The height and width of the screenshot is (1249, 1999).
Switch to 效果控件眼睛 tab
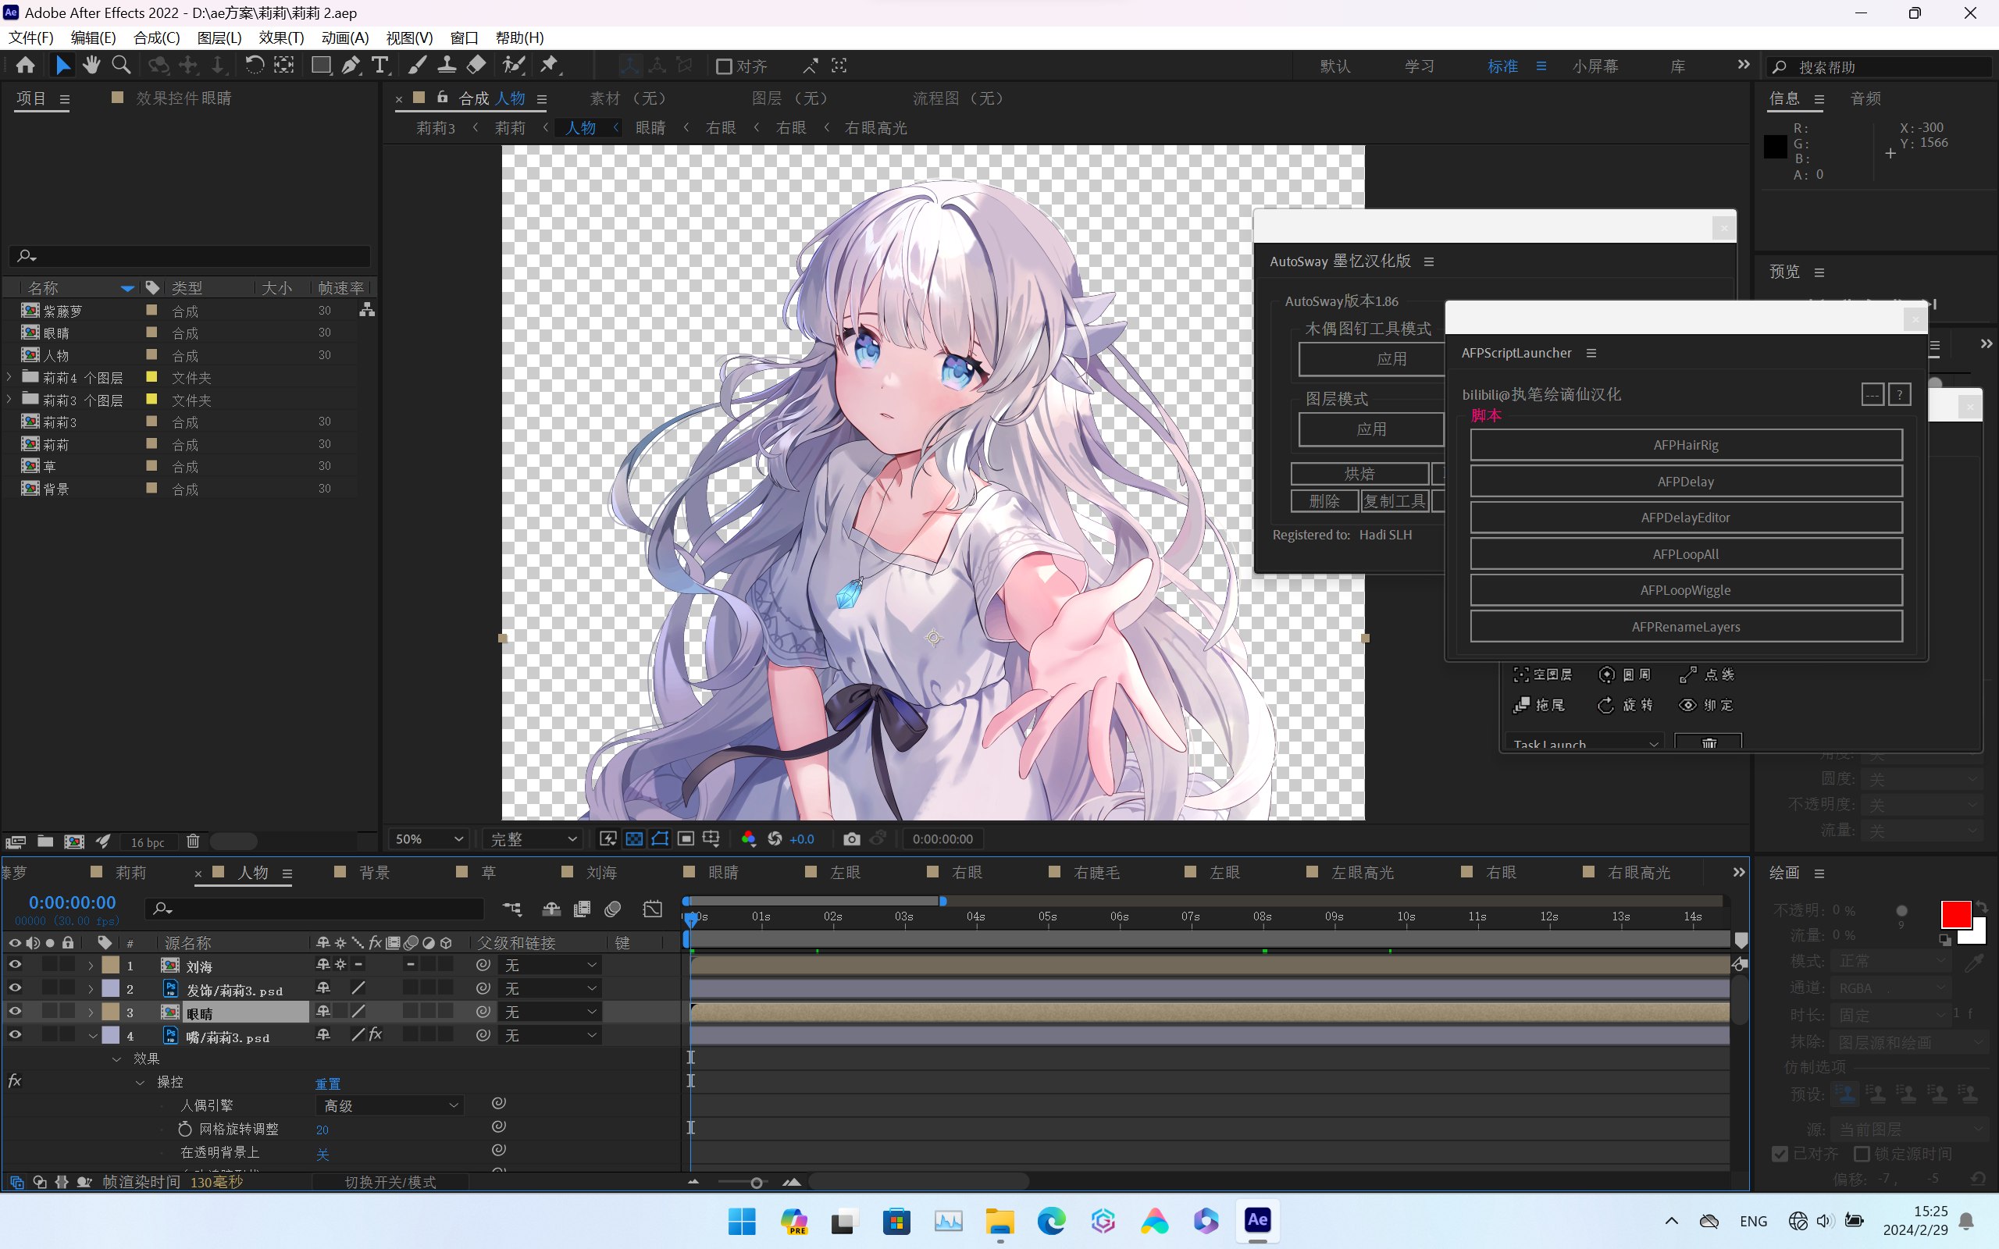(x=183, y=98)
